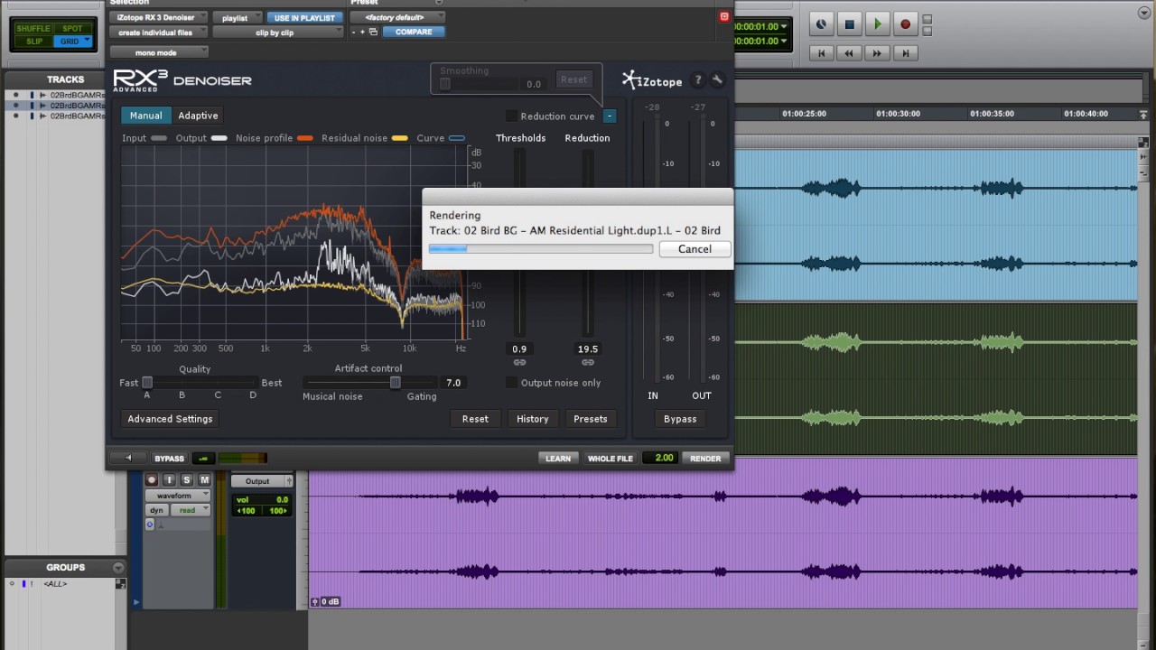Record-enable the purple track
Image resolution: width=1156 pixels, height=650 pixels.
(152, 480)
